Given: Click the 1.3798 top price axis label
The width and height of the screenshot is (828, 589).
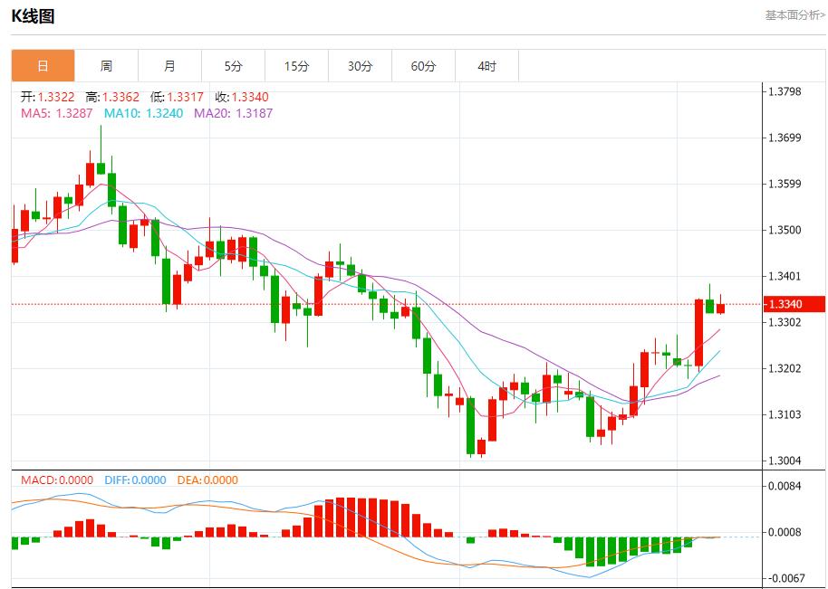Looking at the screenshot, I should click(785, 91).
